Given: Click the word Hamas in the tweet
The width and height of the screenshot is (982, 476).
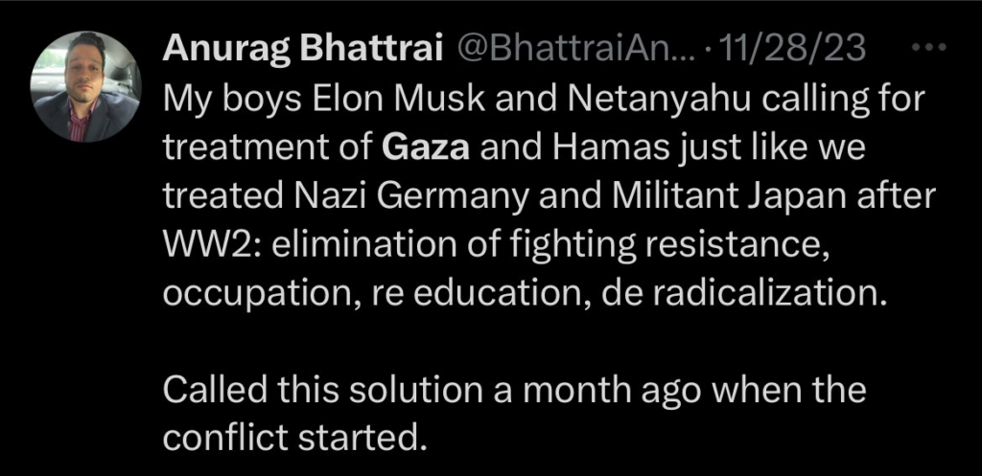Looking at the screenshot, I should click(597, 147).
